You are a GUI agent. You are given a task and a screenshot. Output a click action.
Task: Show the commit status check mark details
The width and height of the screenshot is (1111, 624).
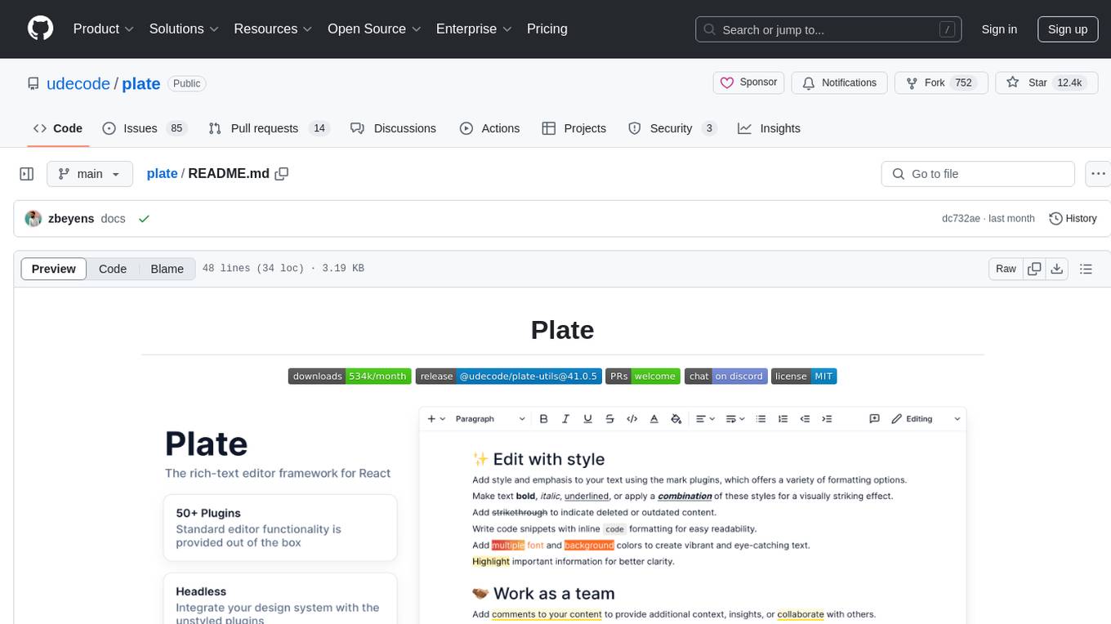(x=144, y=219)
